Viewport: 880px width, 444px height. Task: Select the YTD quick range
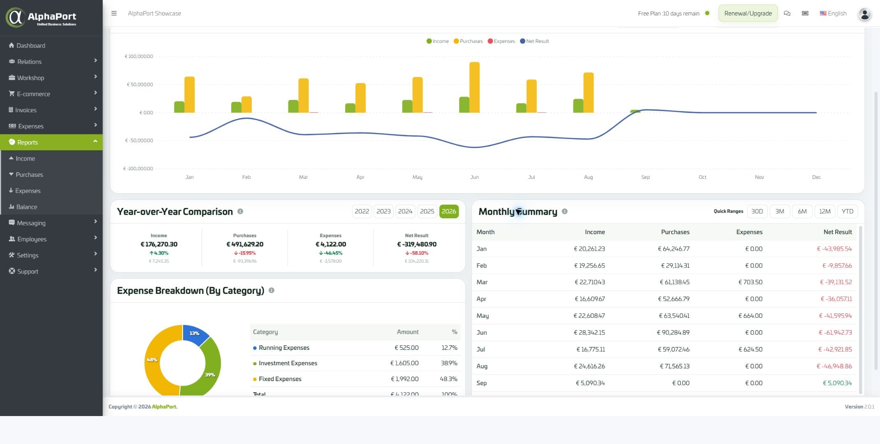point(847,211)
